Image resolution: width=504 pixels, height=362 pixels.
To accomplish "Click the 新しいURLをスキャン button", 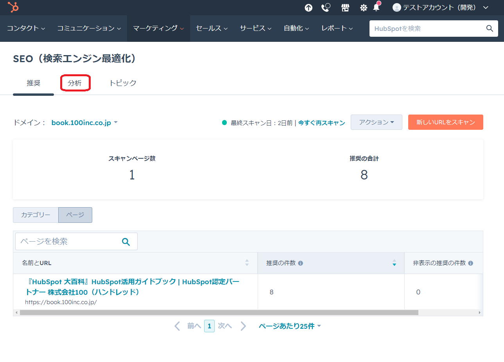I will click(446, 122).
